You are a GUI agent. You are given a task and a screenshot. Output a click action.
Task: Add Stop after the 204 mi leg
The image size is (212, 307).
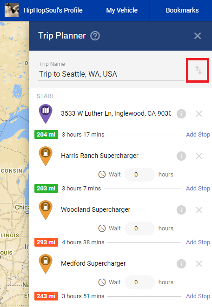pyautogui.click(x=198, y=135)
